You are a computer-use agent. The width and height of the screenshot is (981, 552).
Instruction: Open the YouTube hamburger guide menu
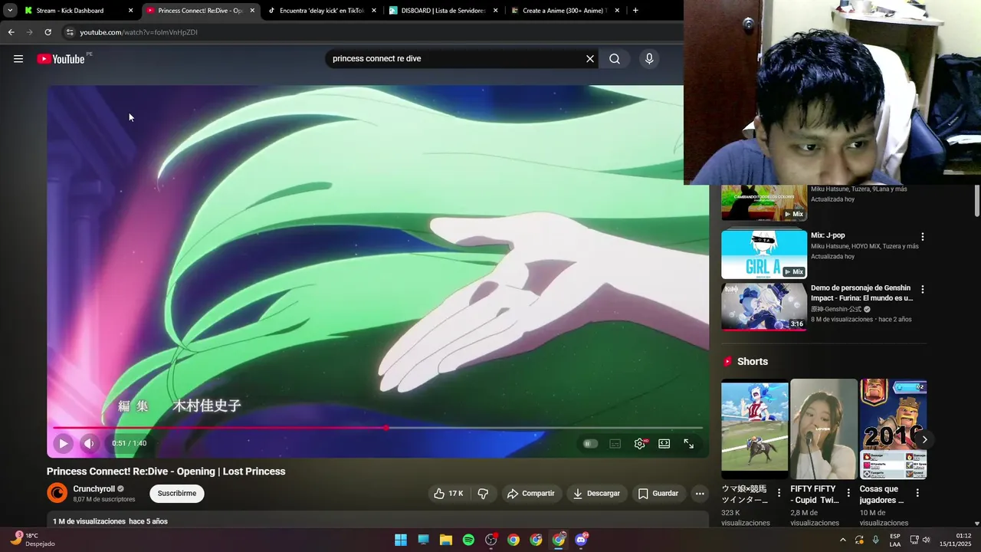click(18, 59)
